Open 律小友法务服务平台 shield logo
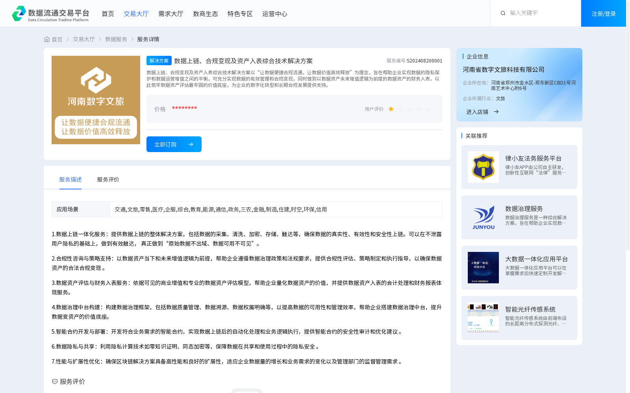Screen dimensions: 630x393 point(483,167)
